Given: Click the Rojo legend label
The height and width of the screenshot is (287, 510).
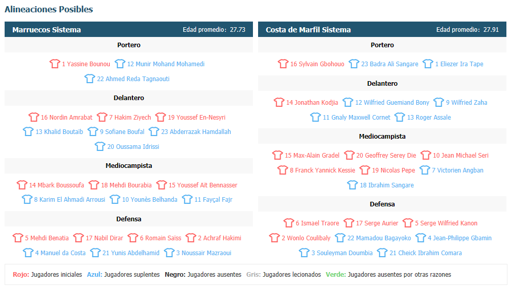Looking at the screenshot, I should tap(21, 275).
